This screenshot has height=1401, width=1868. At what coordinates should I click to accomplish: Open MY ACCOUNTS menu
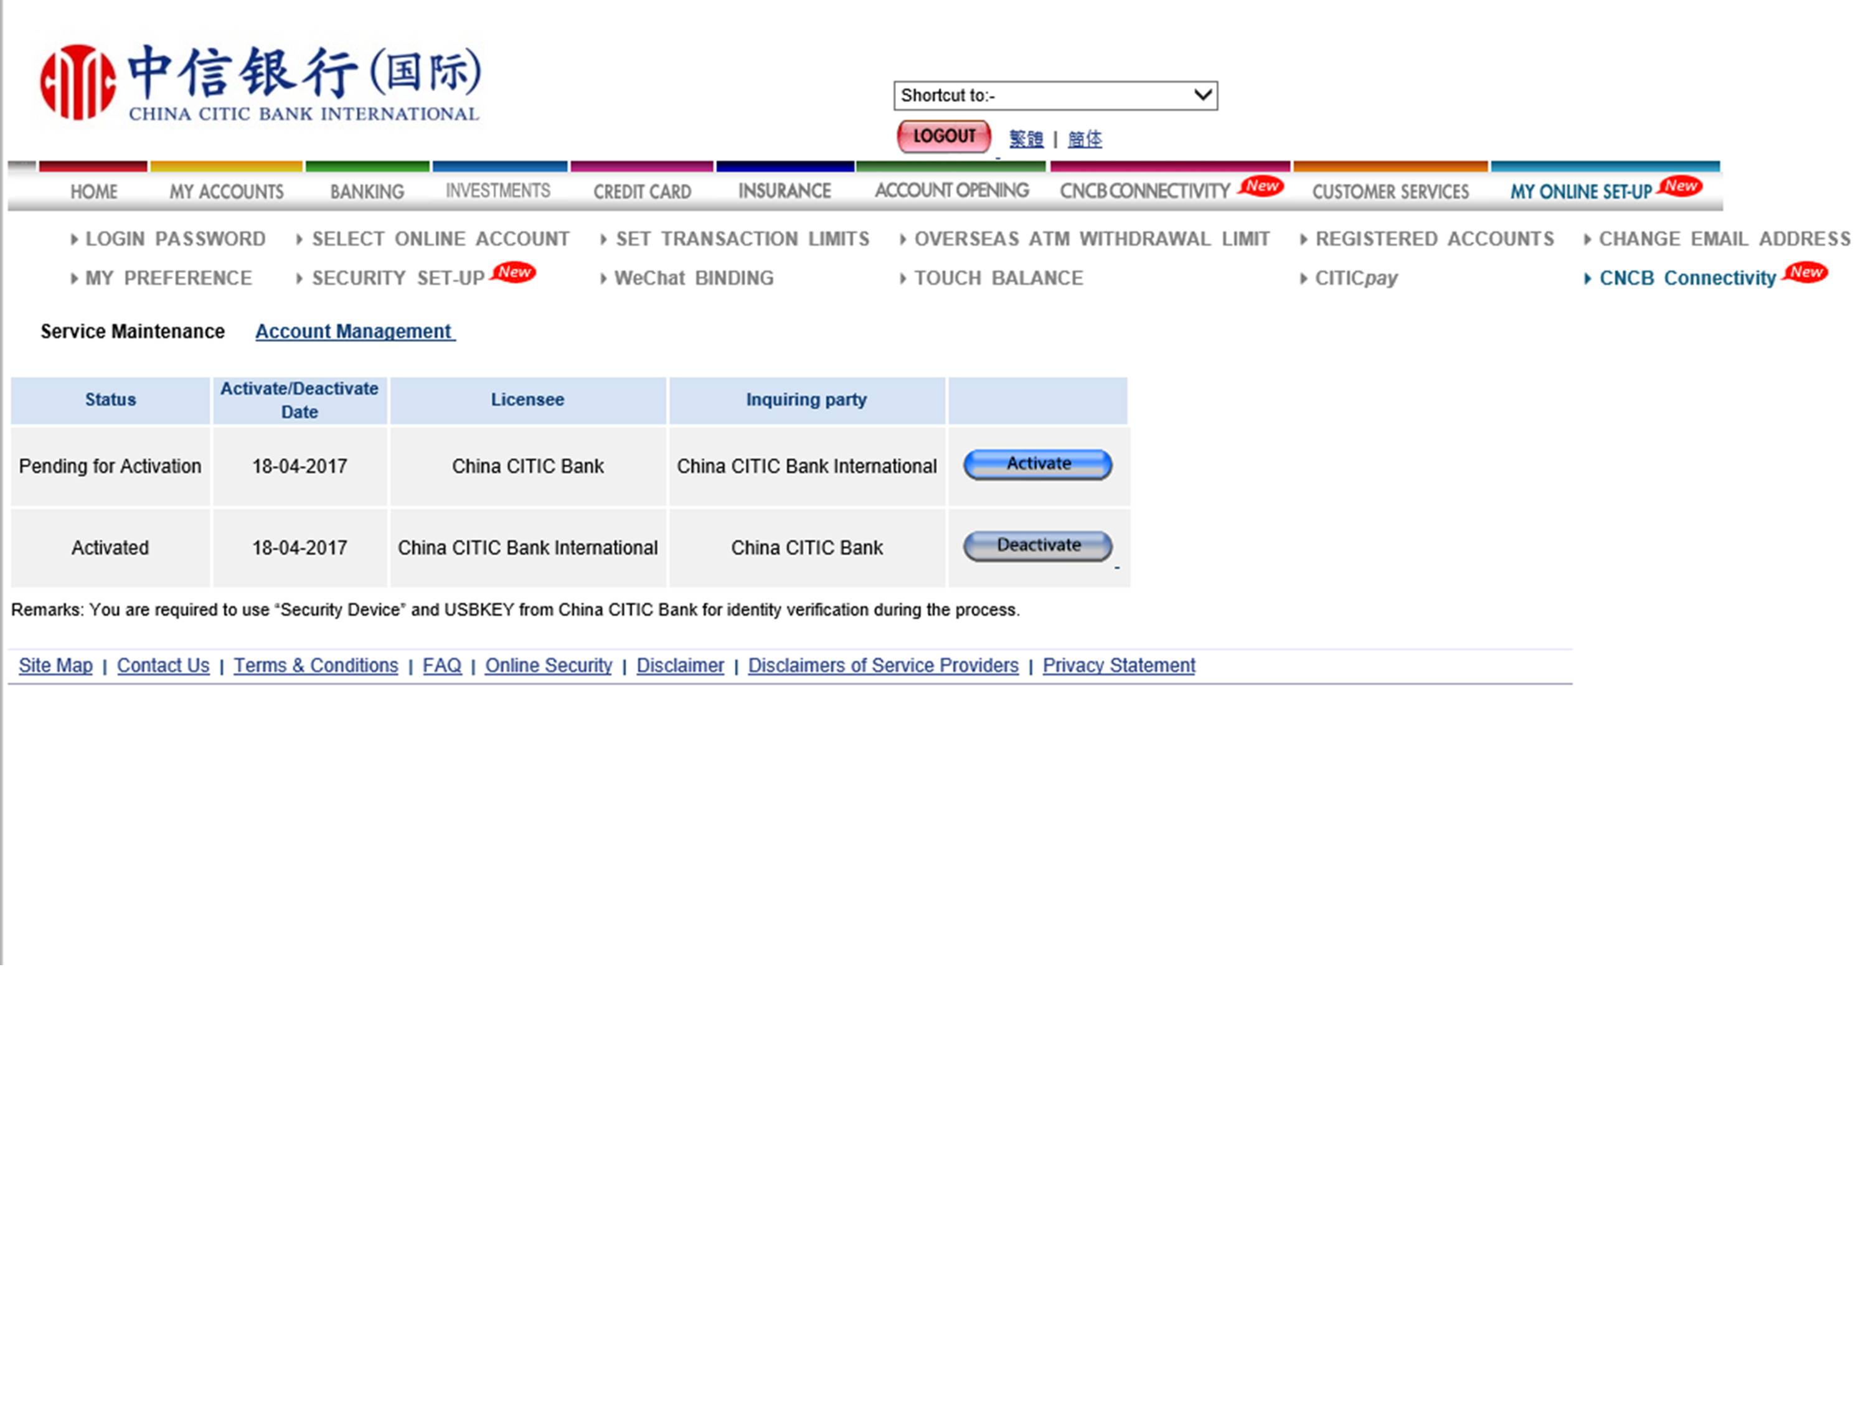226,192
